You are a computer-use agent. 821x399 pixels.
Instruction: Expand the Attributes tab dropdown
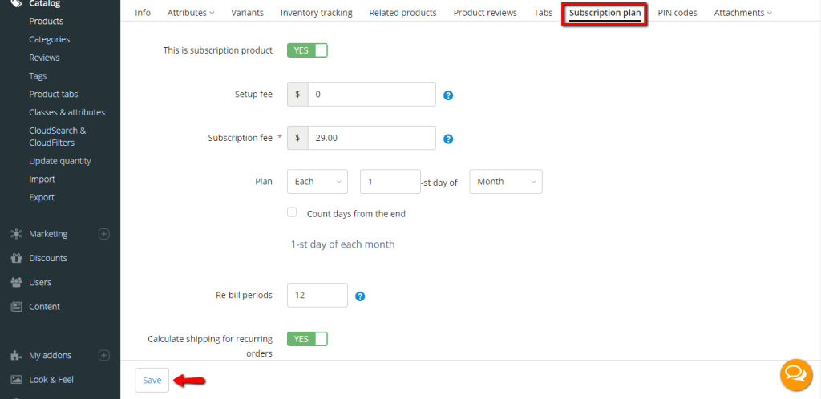click(x=191, y=13)
